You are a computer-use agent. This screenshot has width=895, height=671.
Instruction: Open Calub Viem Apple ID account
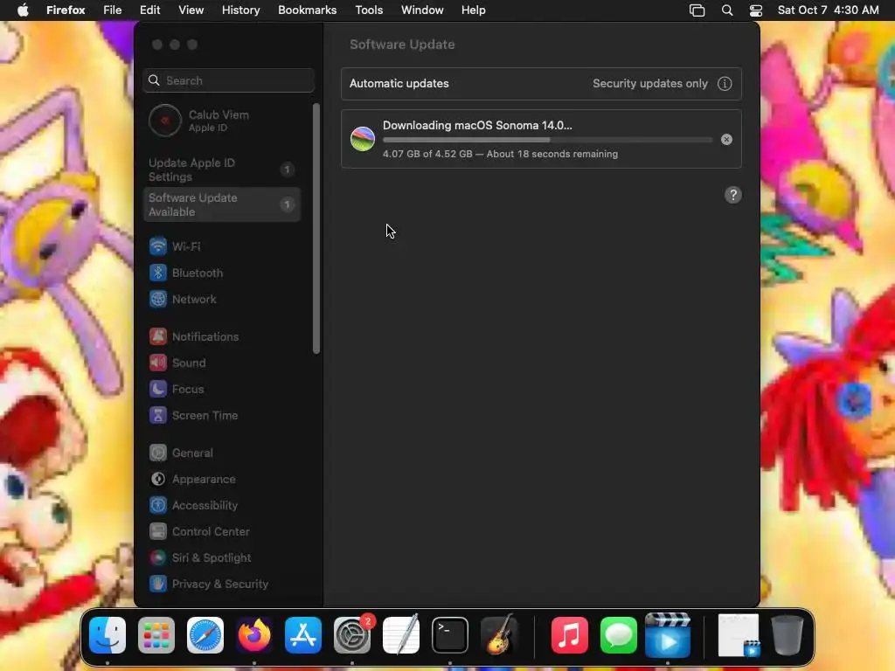(223, 121)
